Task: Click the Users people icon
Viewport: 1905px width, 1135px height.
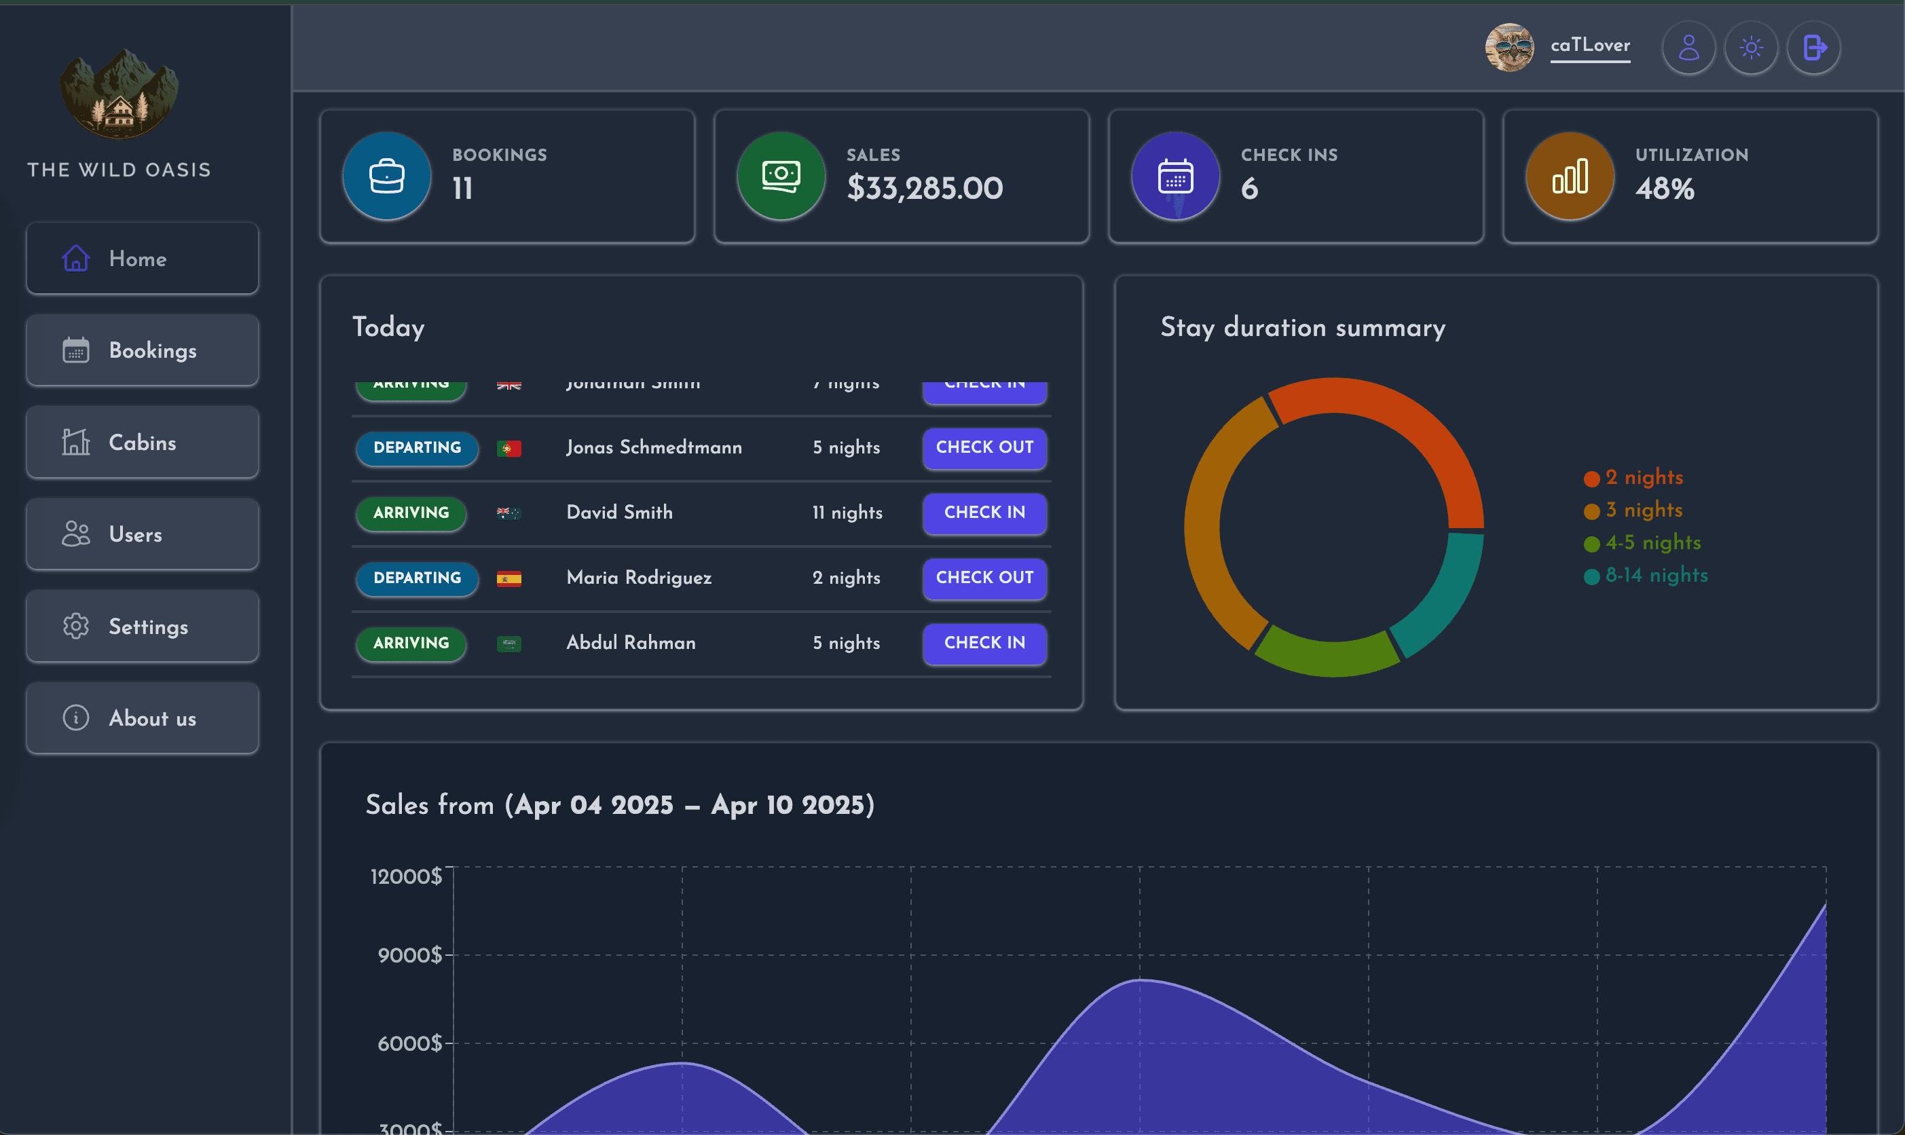Action: 76,534
